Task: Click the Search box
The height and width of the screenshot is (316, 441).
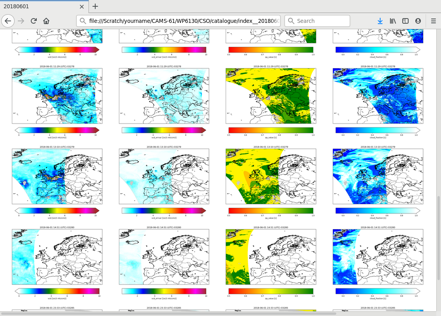Action: (317, 21)
